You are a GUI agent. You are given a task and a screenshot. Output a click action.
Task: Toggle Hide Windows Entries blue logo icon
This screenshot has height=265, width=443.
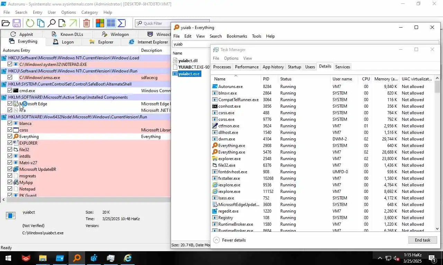click(x=111, y=23)
